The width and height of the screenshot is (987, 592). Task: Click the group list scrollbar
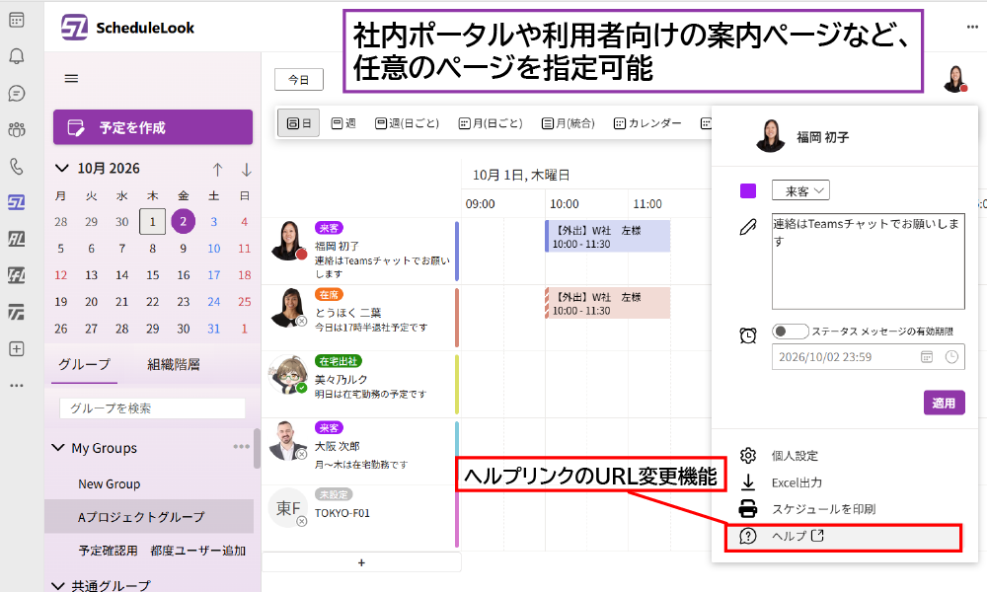coord(257,448)
